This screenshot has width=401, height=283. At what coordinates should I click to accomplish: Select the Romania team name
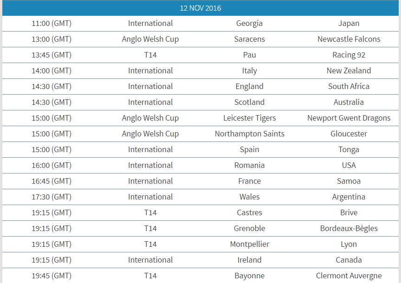(249, 166)
